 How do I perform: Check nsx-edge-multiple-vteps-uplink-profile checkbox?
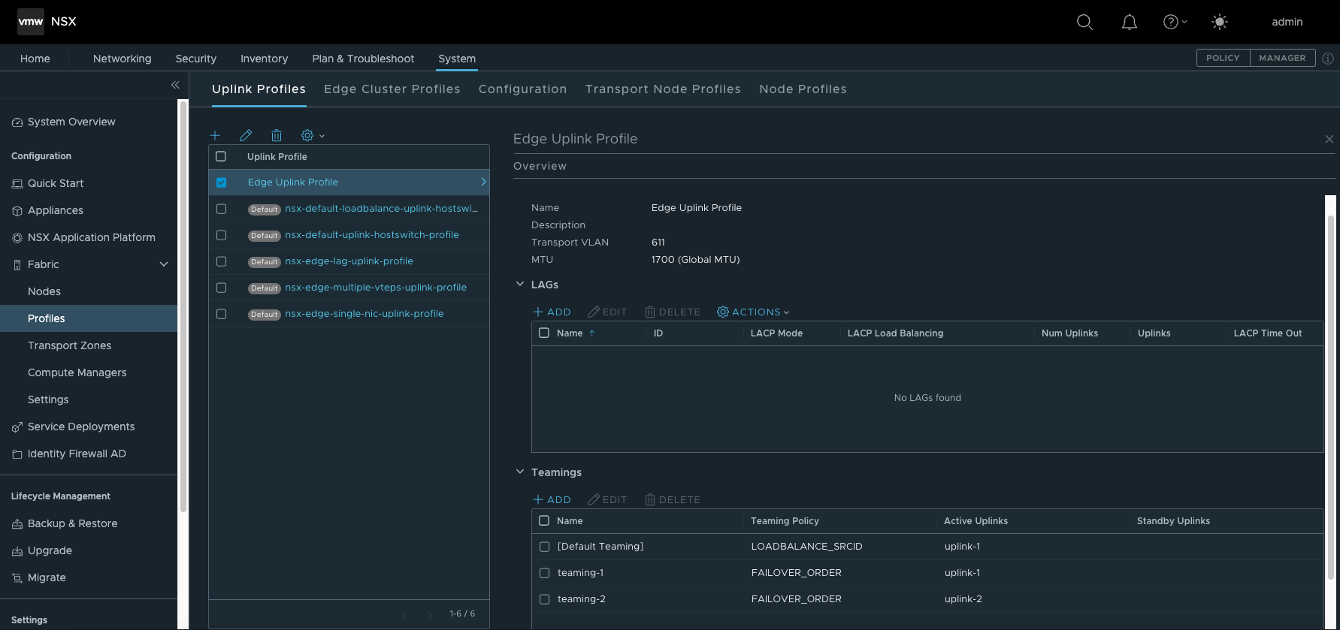click(x=221, y=288)
